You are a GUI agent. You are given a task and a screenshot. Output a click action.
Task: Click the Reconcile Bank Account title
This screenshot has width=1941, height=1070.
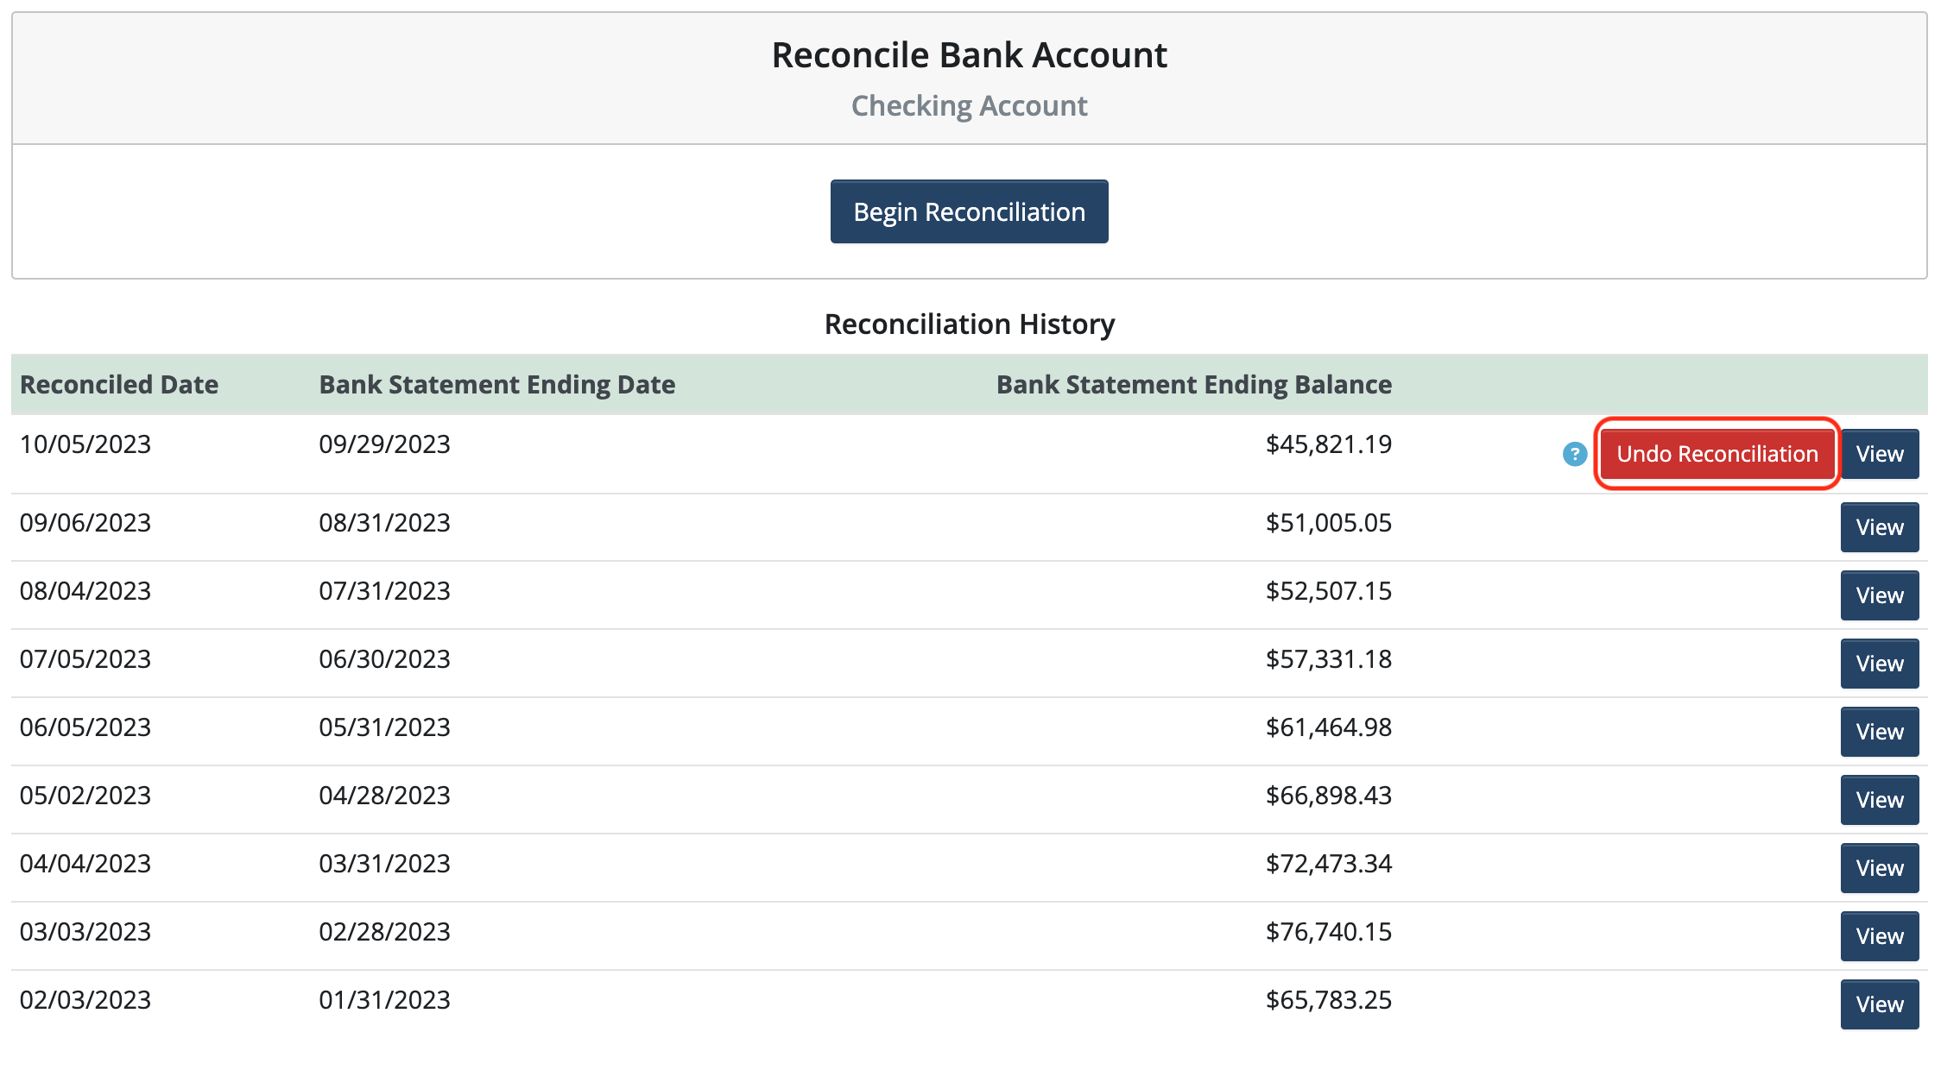(x=969, y=55)
